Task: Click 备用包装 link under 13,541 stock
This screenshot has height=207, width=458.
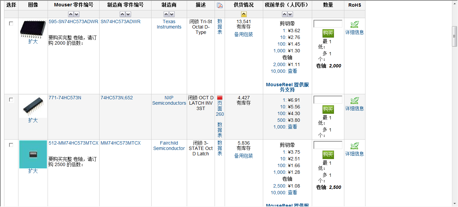Action: [x=244, y=35]
